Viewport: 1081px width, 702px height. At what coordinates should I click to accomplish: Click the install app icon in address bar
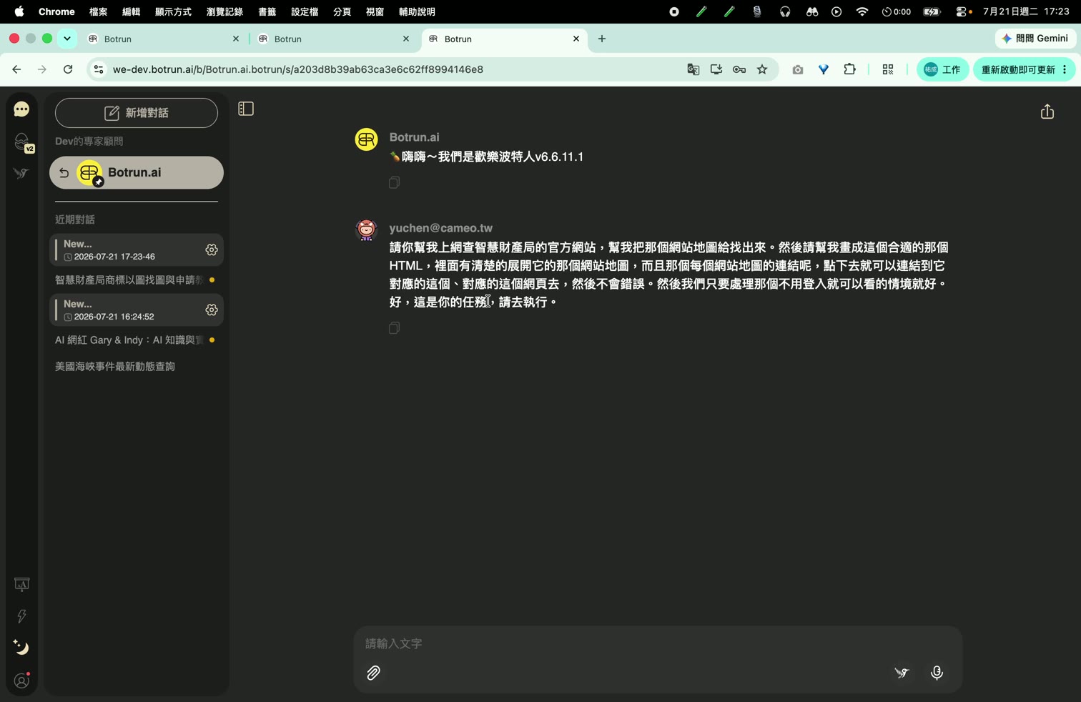[x=716, y=69]
